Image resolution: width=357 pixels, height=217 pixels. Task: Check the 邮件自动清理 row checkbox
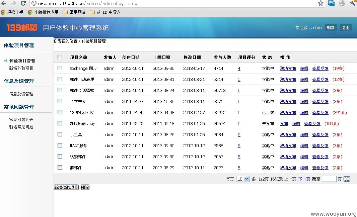(x=60, y=79)
